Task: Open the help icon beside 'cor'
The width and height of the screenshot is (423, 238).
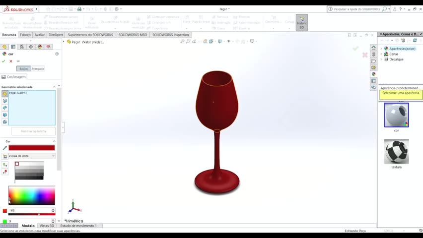Action: (57, 54)
